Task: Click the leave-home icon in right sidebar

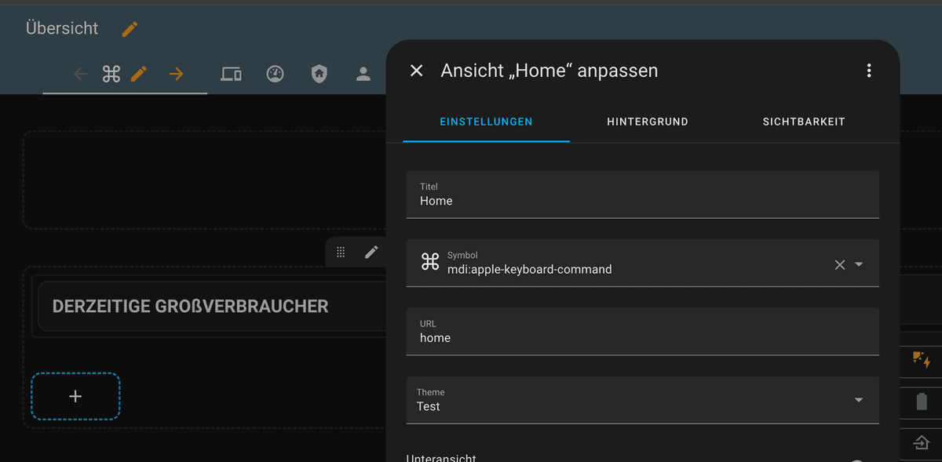Action: pyautogui.click(x=920, y=442)
